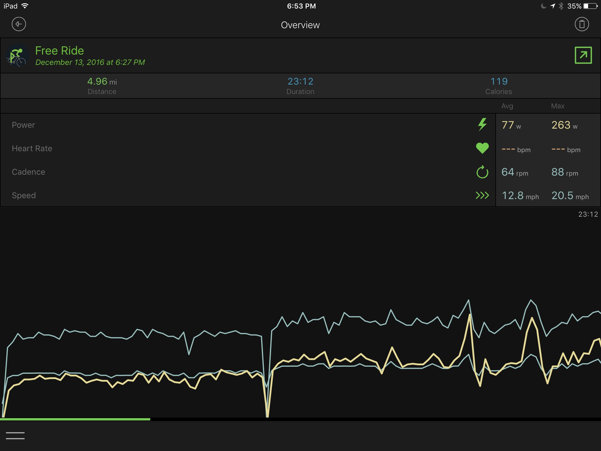Tap the Overview screen title
The height and width of the screenshot is (451, 601).
point(300,25)
